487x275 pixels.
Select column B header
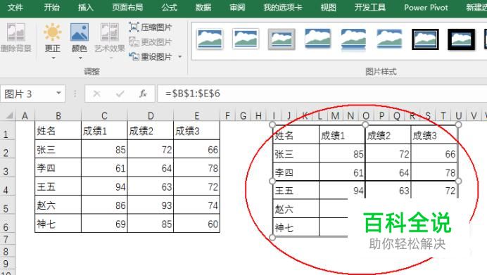(58, 116)
